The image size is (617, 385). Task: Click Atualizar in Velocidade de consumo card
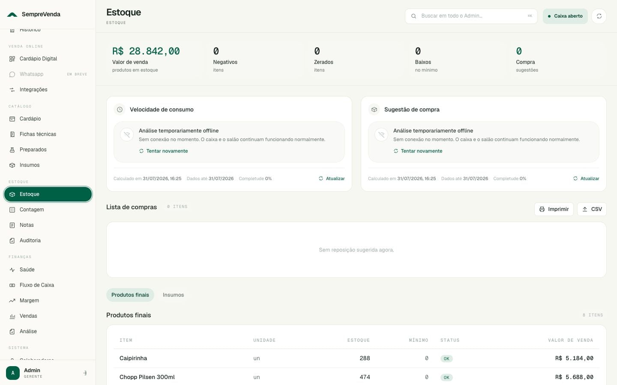332,178
